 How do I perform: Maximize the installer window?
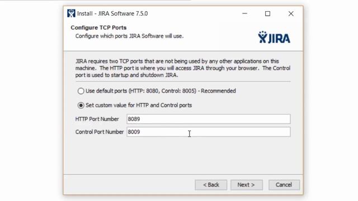pyautogui.click(x=267, y=13)
